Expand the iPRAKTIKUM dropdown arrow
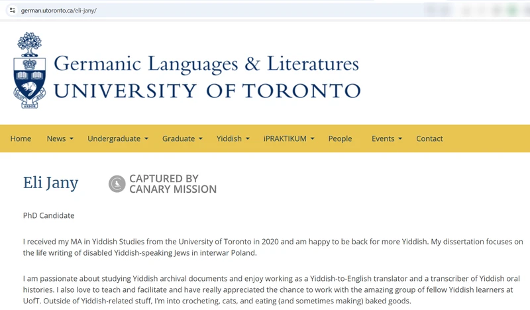This screenshot has width=530, height=310. [x=312, y=138]
